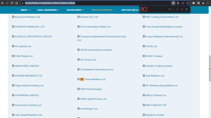This screenshot has width=211, height=118.
Task: Open the extensions puzzle menu
Action: click(194, 3)
